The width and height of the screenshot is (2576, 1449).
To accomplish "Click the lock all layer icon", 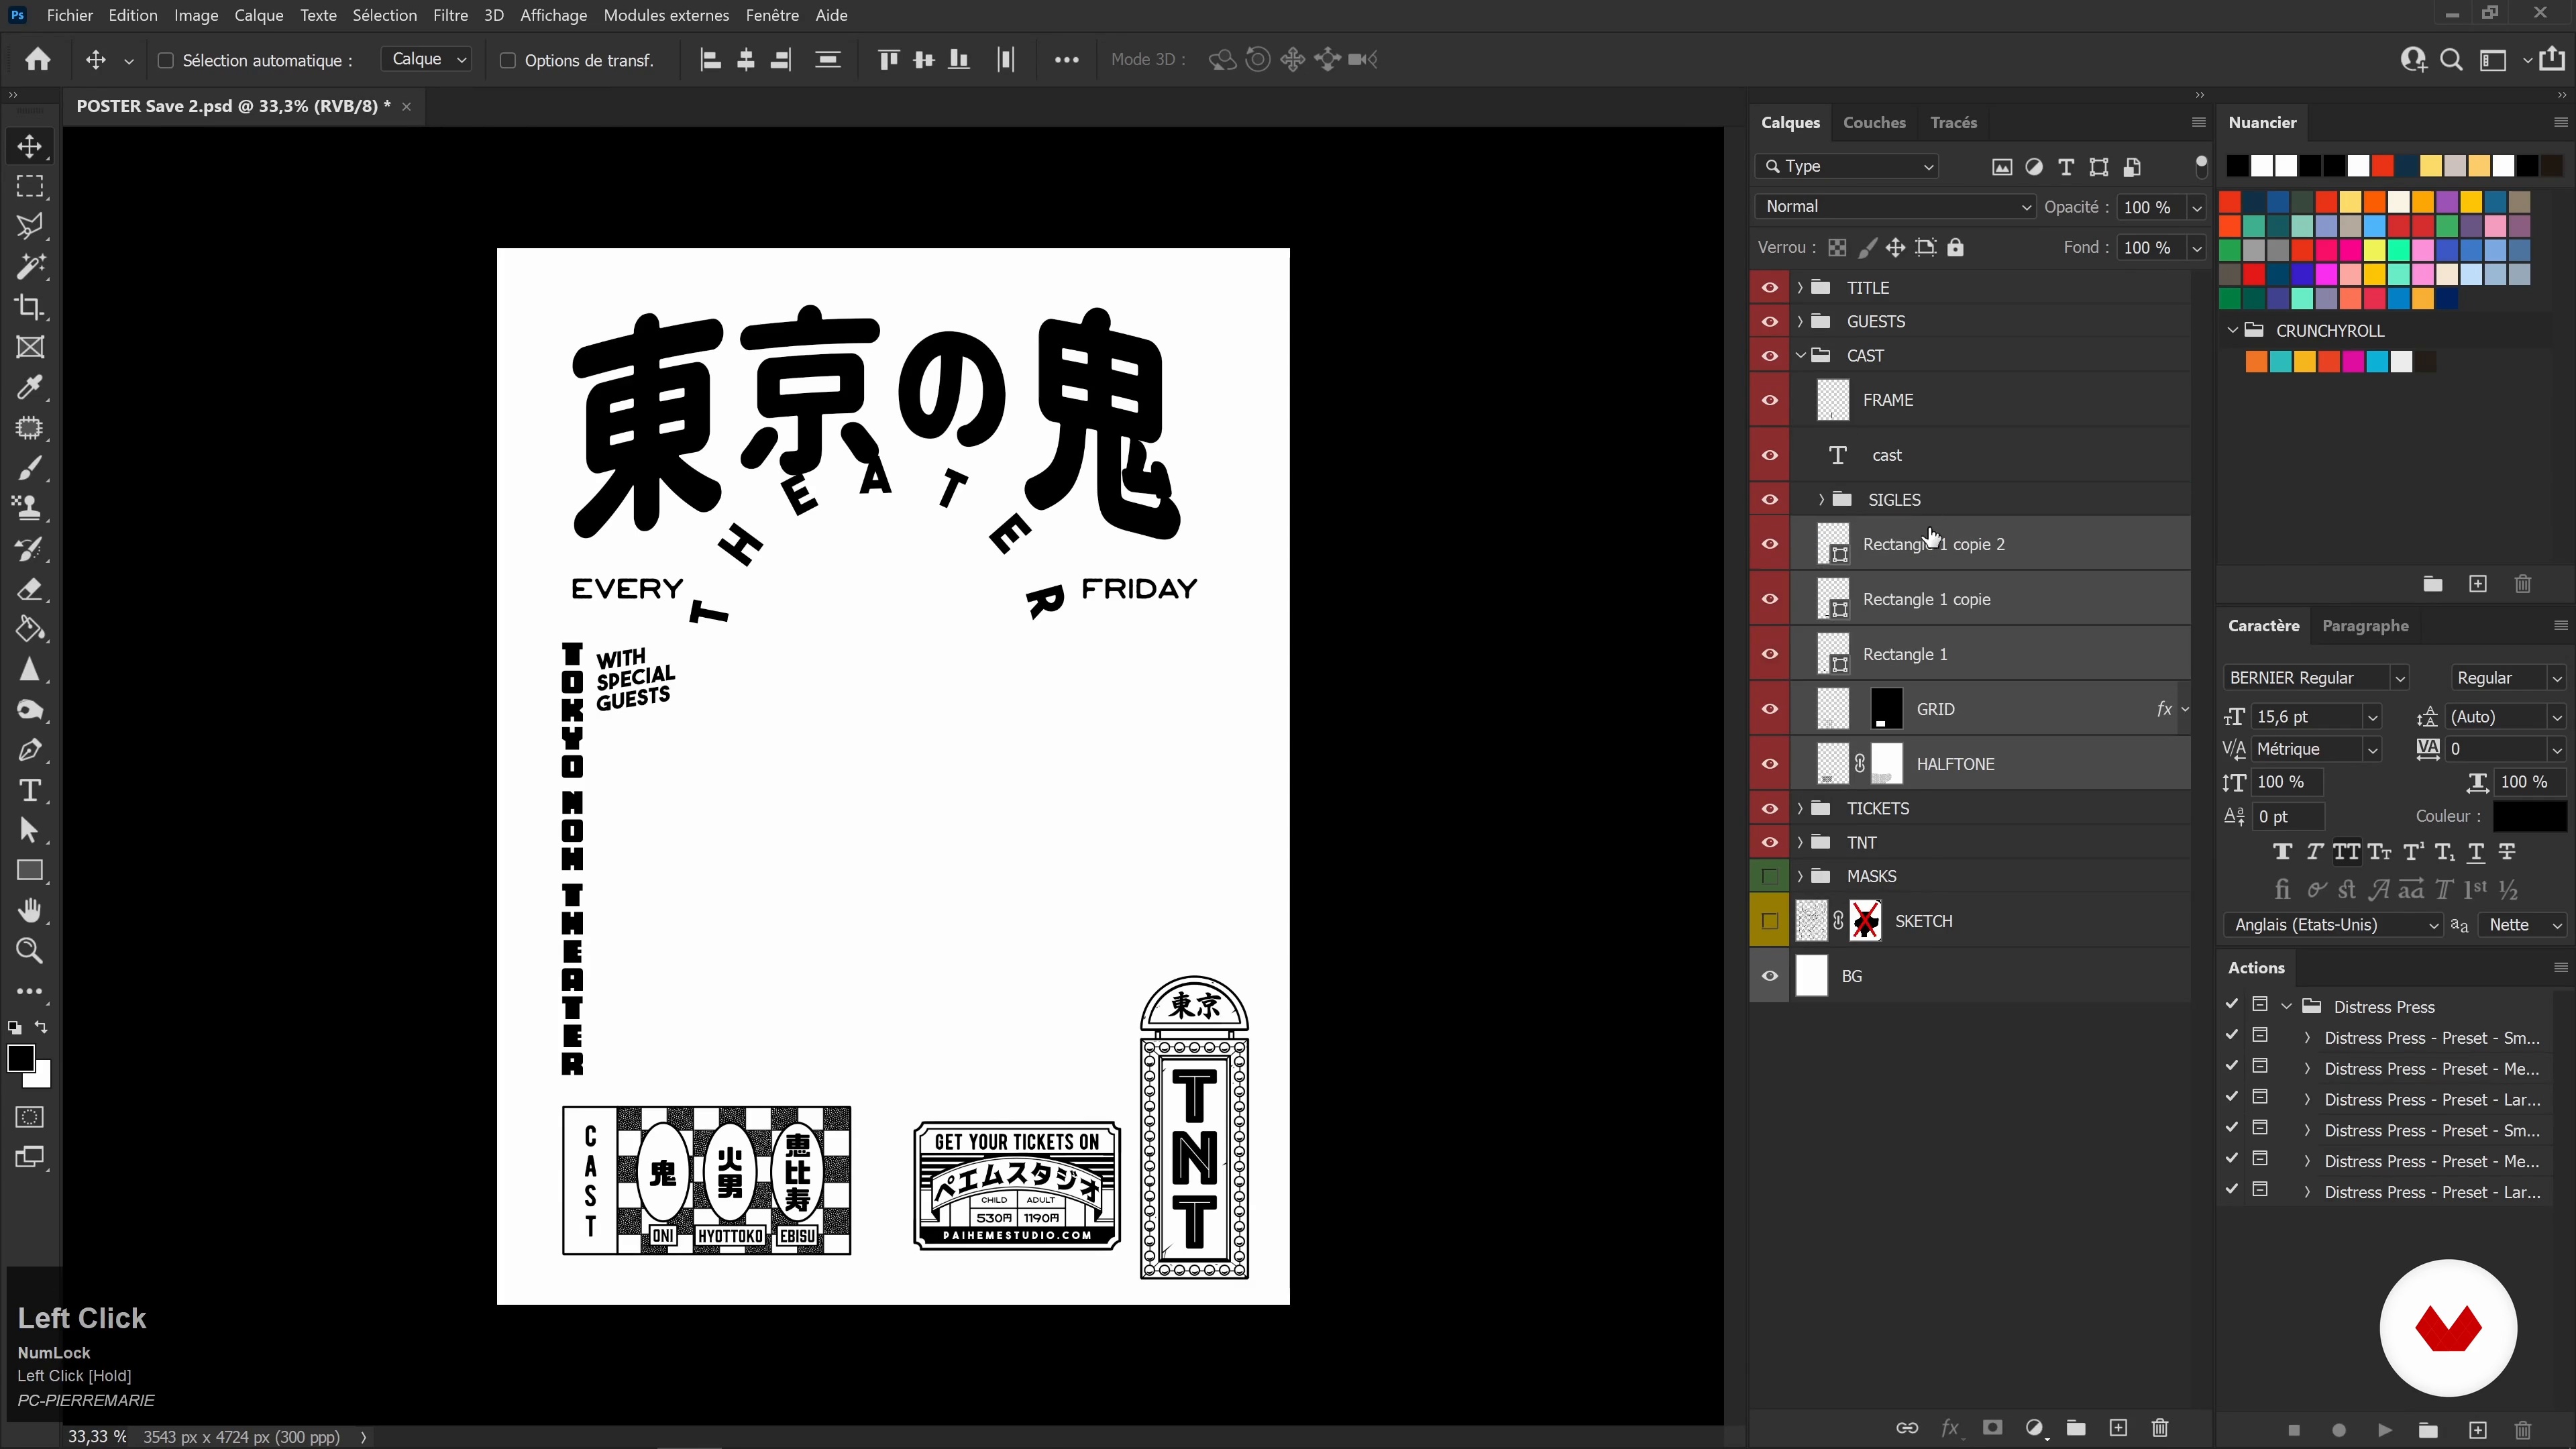I will [x=1956, y=247].
